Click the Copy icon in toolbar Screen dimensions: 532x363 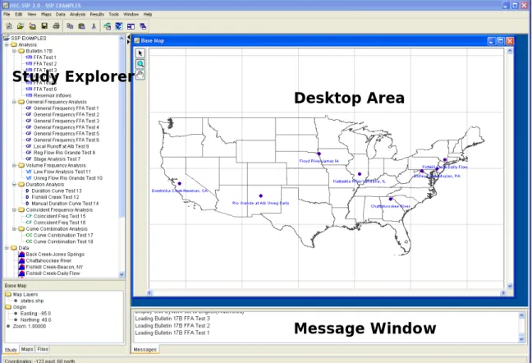[x=70, y=26]
